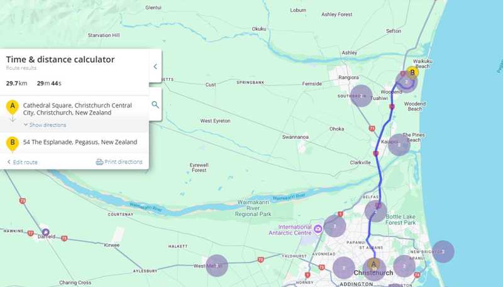Click the Rangiora map label
The height and width of the screenshot is (287, 503).
(x=348, y=77)
